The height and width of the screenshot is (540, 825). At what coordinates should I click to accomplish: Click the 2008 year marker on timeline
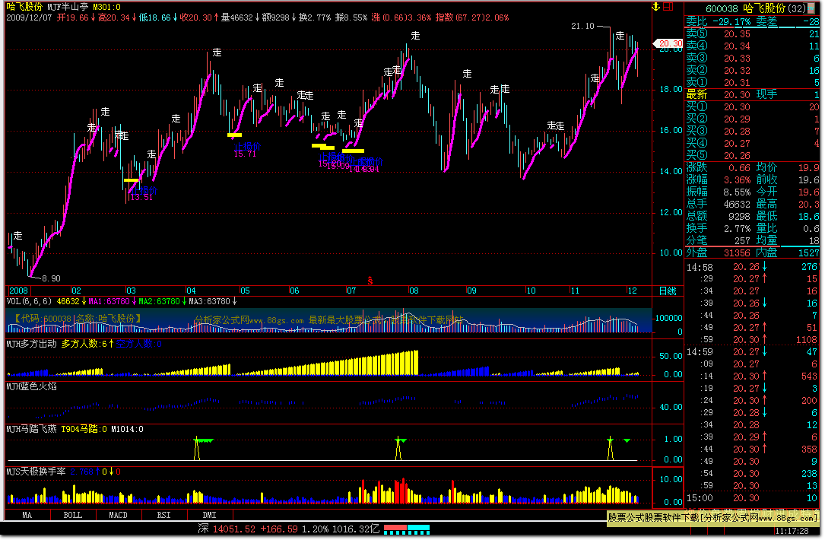[x=17, y=291]
